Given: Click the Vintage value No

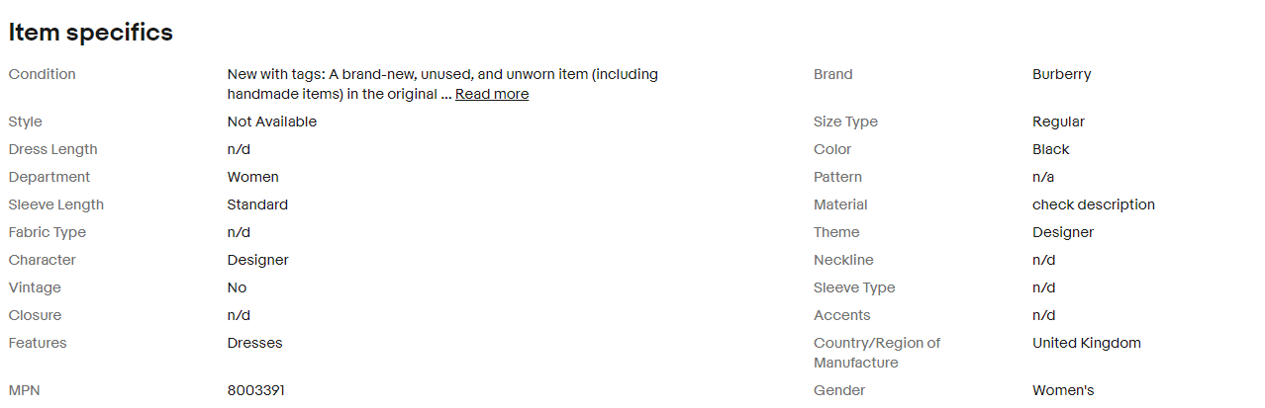Looking at the screenshot, I should (x=237, y=287).
